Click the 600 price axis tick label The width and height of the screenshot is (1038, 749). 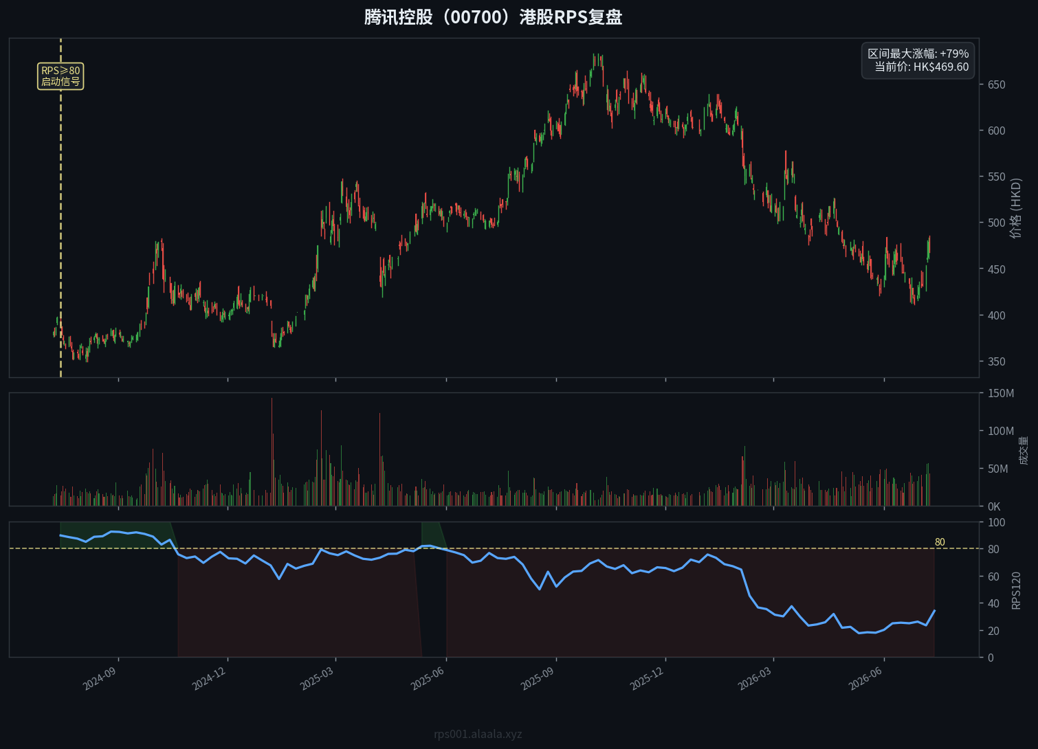tap(996, 131)
